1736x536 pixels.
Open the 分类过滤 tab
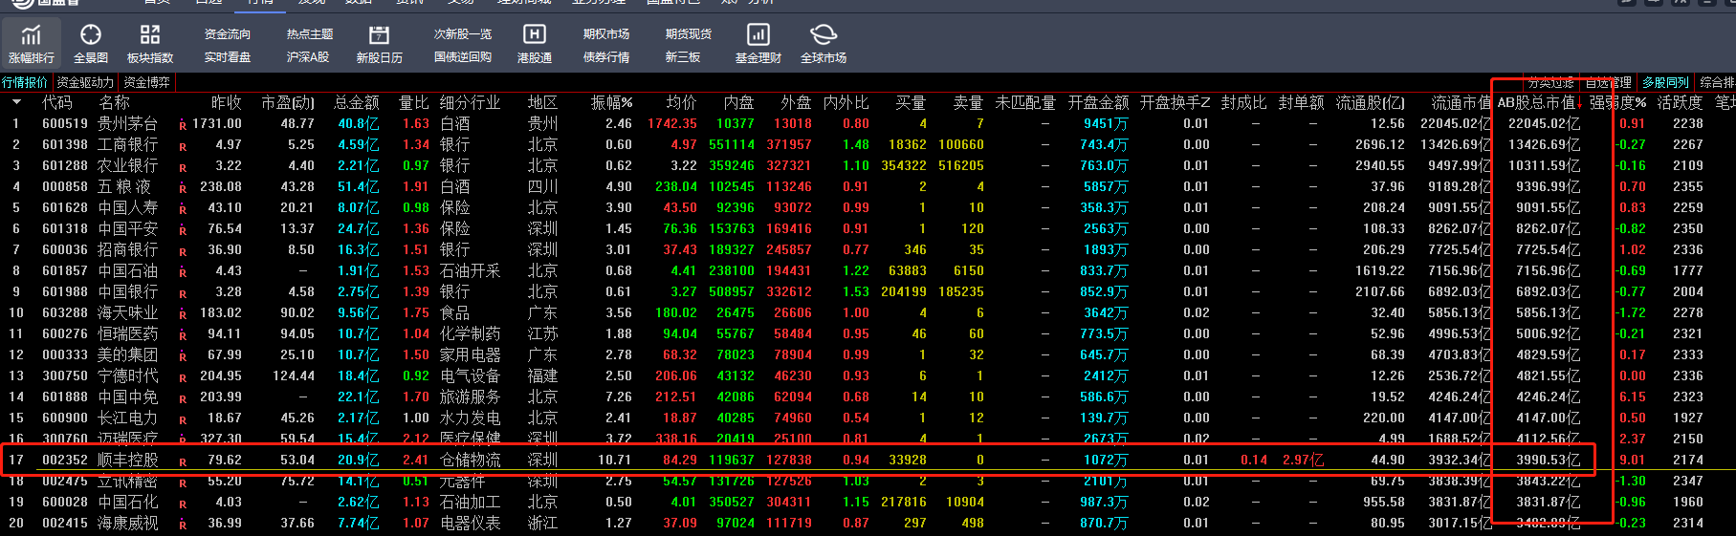point(1550,82)
